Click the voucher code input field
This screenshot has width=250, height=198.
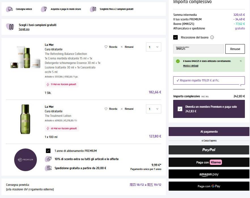tap(198, 49)
